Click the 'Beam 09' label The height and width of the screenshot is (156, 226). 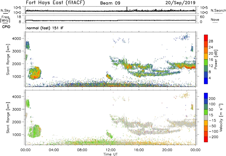coord(110,3)
